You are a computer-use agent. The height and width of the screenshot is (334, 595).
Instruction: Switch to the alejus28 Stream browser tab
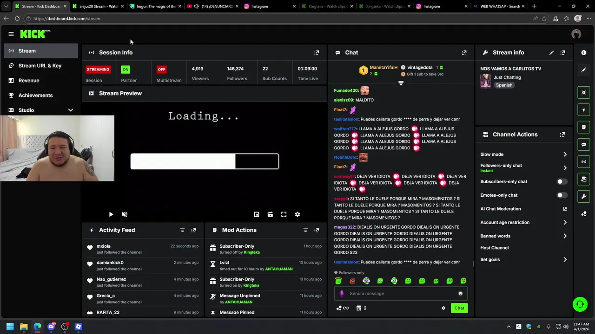pyautogui.click(x=98, y=6)
